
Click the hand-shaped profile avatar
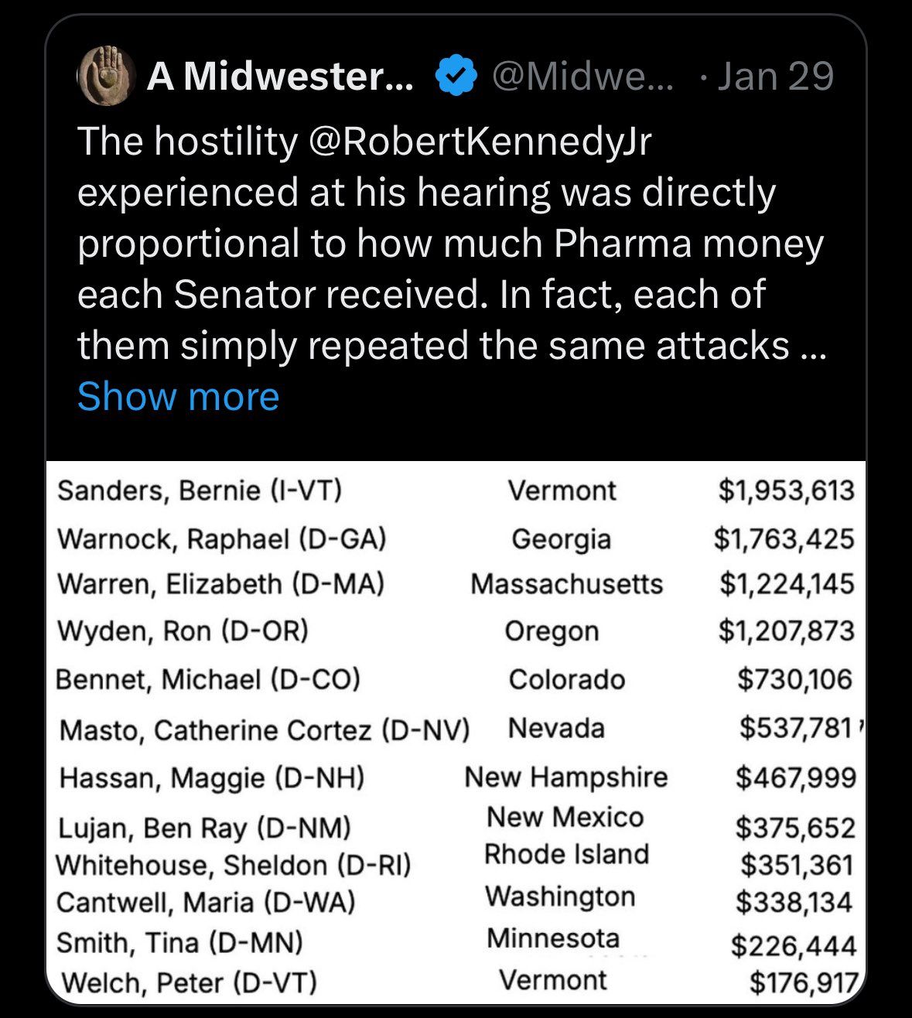pos(104,74)
